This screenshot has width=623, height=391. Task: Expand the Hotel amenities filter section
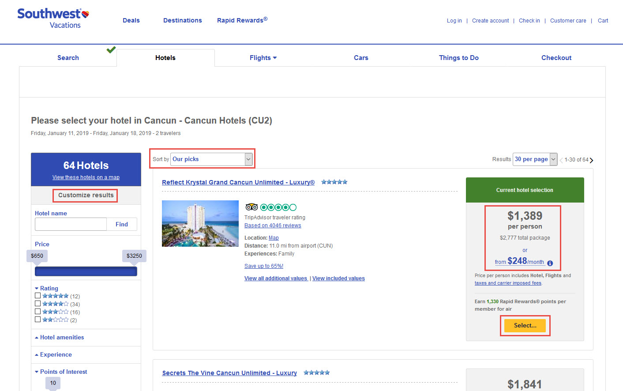tap(60, 337)
